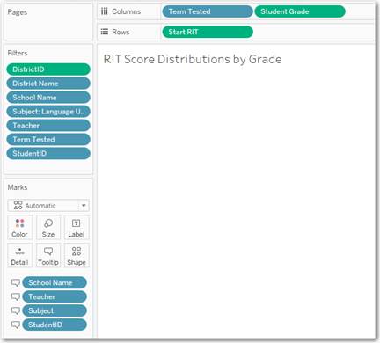
Task: Select Teacher filter pill
Action: [48, 126]
